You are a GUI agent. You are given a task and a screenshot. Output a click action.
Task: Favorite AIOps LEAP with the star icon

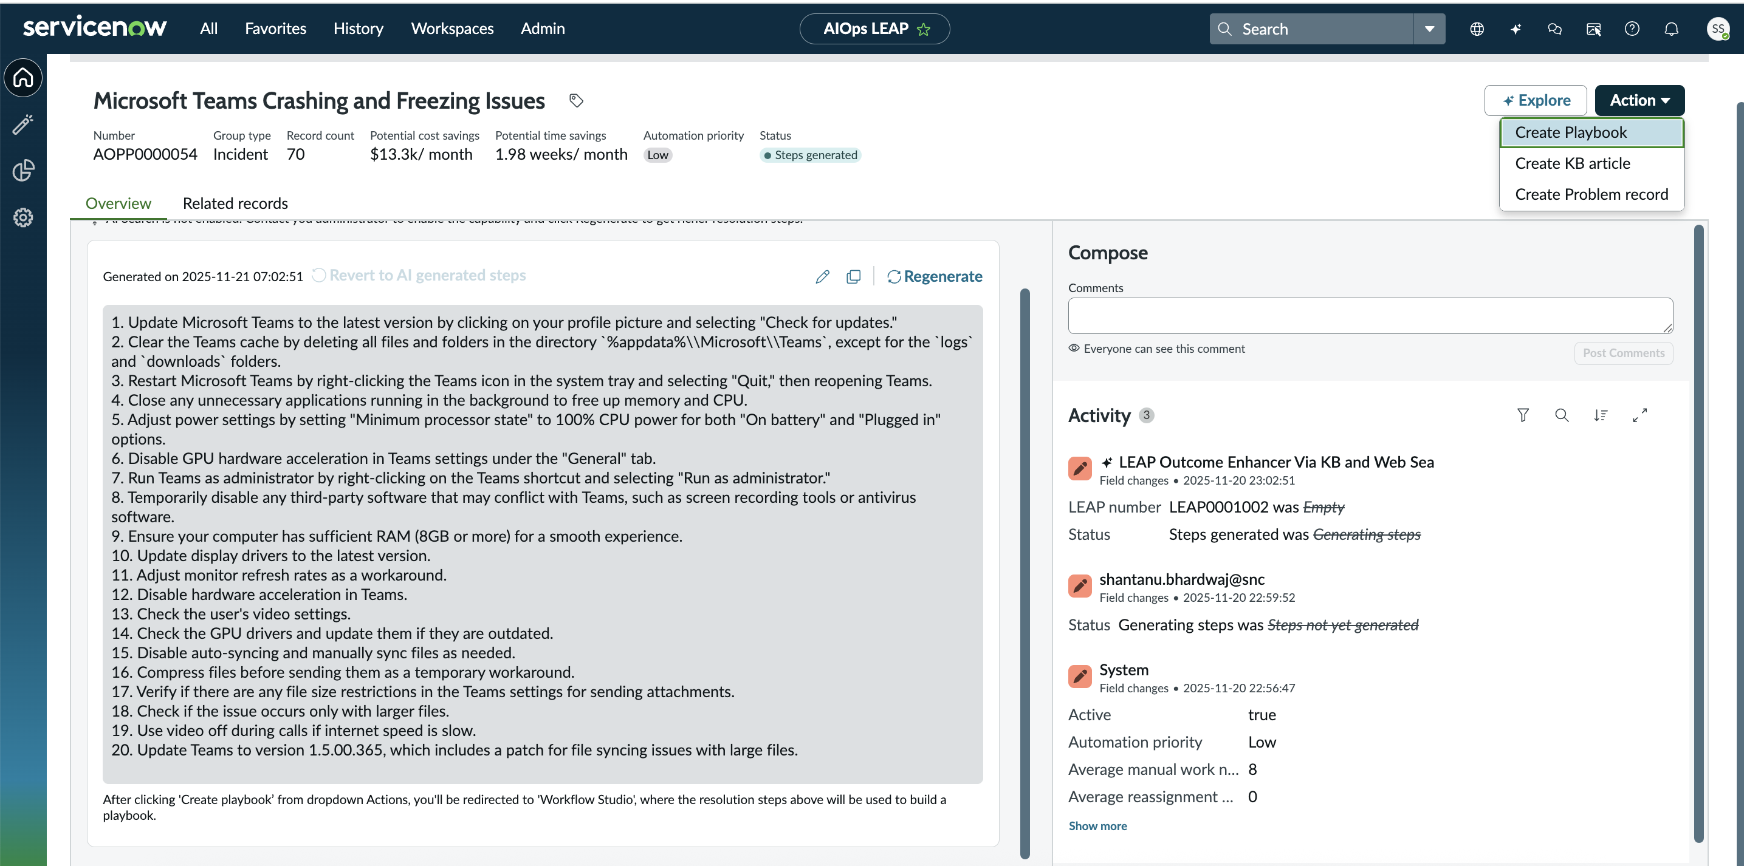[x=924, y=29]
